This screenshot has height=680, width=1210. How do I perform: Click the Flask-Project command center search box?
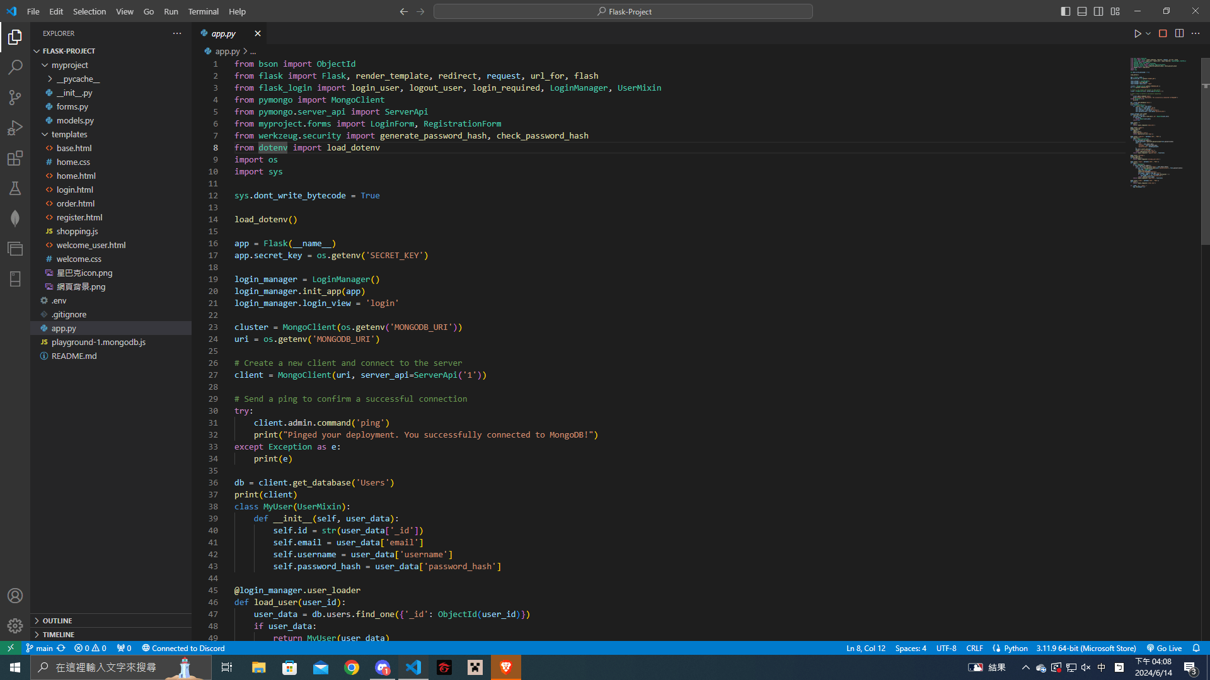pyautogui.click(x=623, y=11)
